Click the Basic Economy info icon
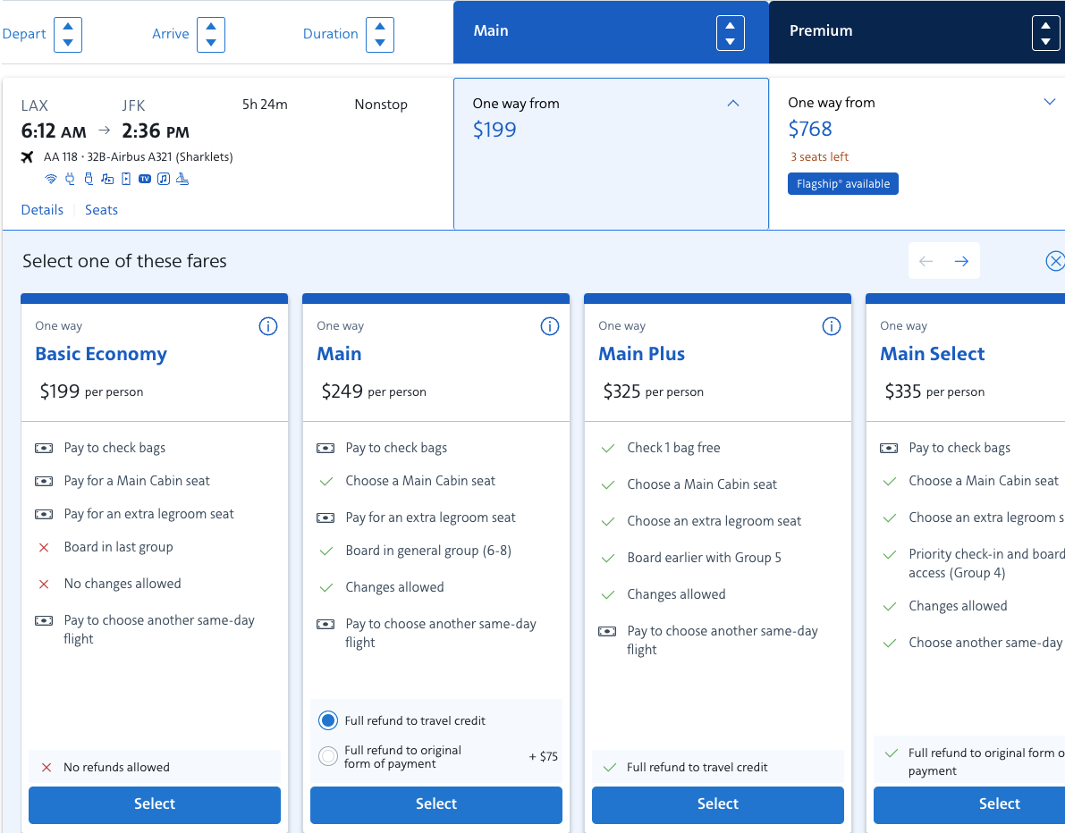Viewport: 1065px width, 833px height. [x=268, y=326]
